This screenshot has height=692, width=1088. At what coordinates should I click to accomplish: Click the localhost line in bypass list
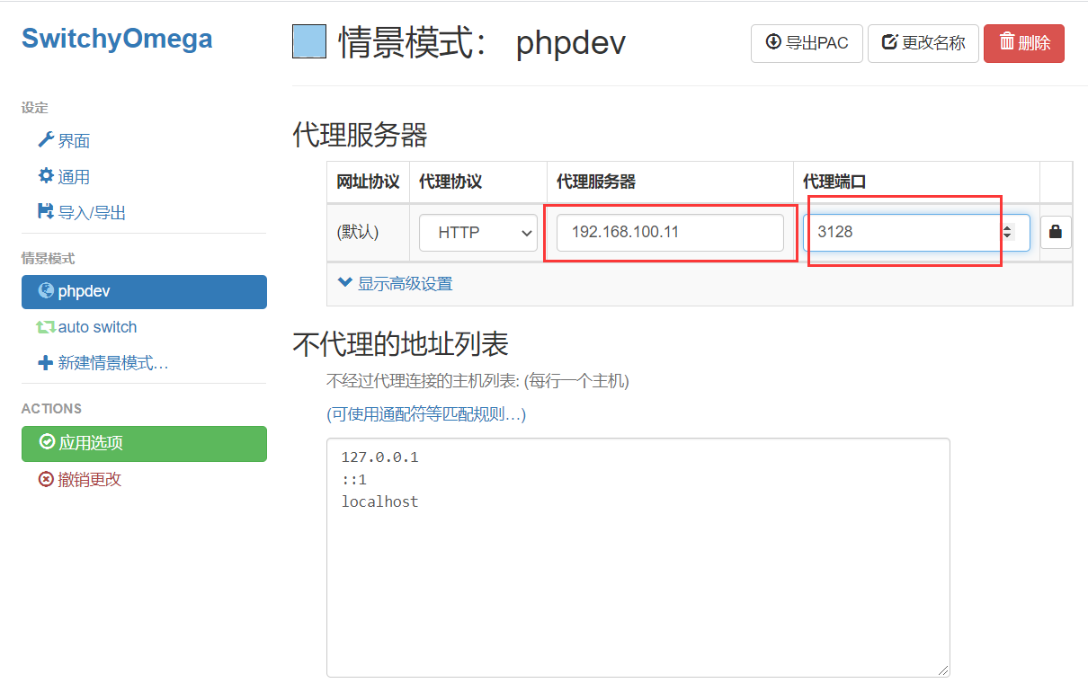379,501
